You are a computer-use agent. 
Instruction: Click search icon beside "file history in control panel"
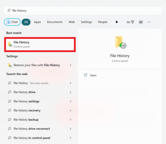[9, 138]
